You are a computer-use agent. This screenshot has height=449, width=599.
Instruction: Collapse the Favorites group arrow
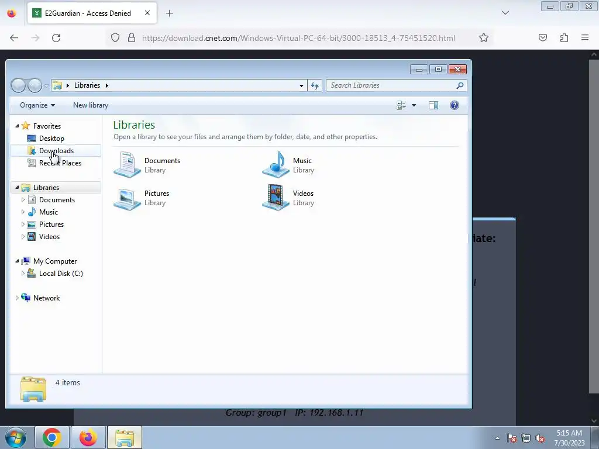pos(17,126)
